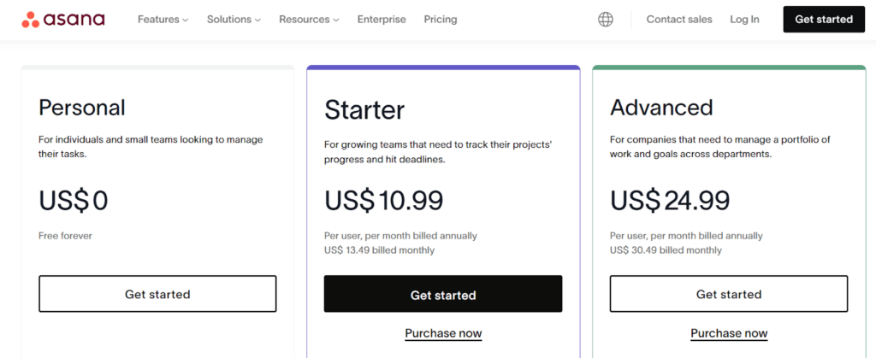Screen dimensions: 876x358
Task: Click US$ 13.49 billed monthly text
Action: pos(379,250)
